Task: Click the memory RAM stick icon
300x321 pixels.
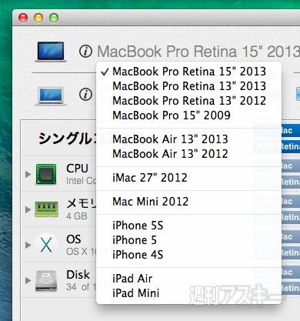Action: [x=47, y=209]
